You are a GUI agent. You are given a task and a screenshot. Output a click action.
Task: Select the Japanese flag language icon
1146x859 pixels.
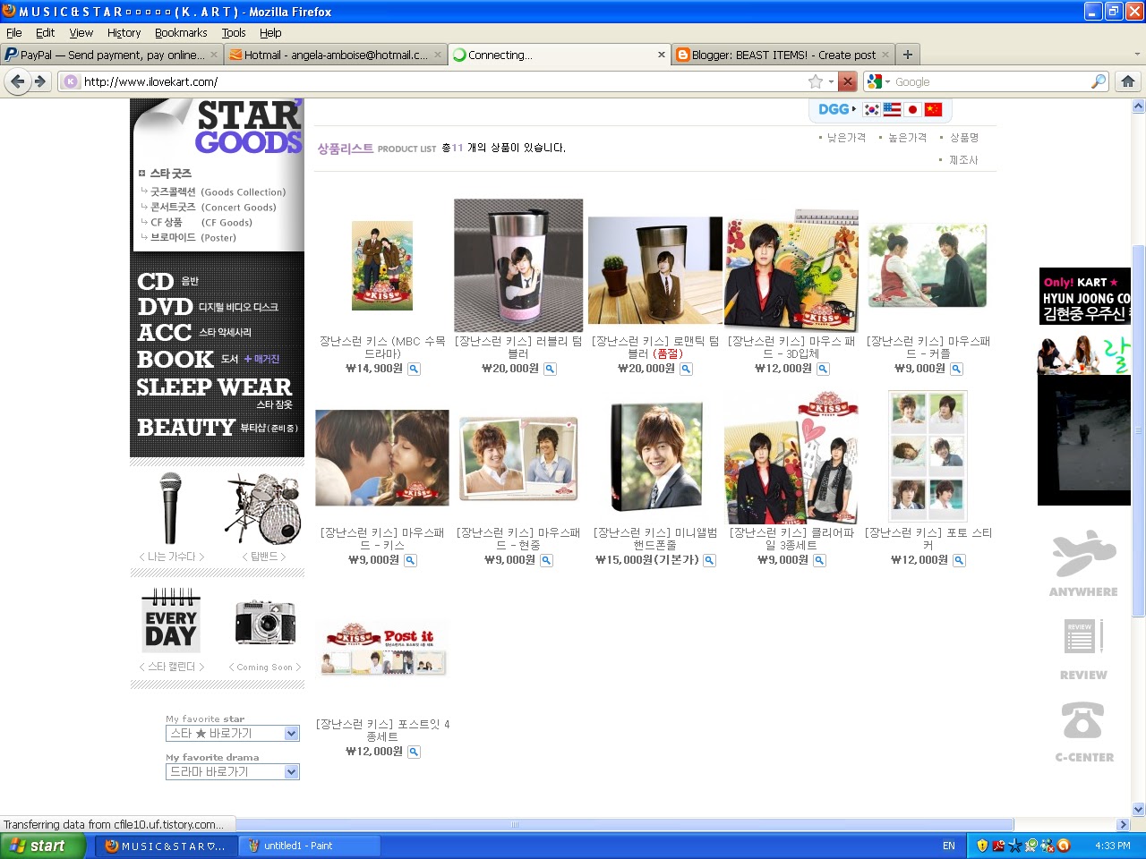912,109
